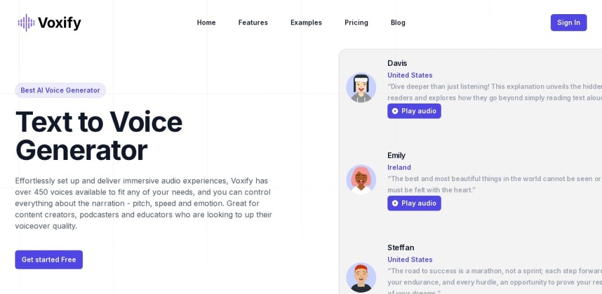Open the Home menu item
This screenshot has width=602, height=294.
coord(206,23)
